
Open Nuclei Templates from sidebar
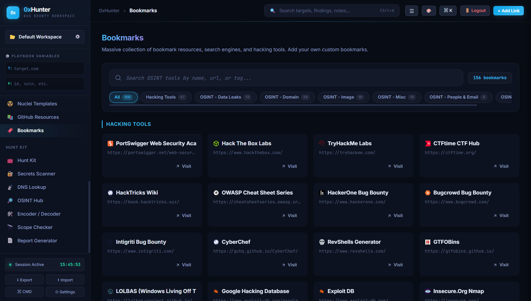[37, 104]
